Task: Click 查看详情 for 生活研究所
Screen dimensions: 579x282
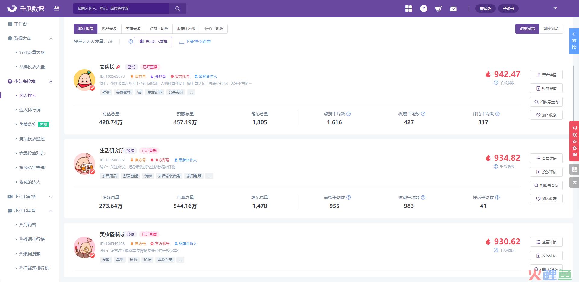Action: (x=546, y=159)
